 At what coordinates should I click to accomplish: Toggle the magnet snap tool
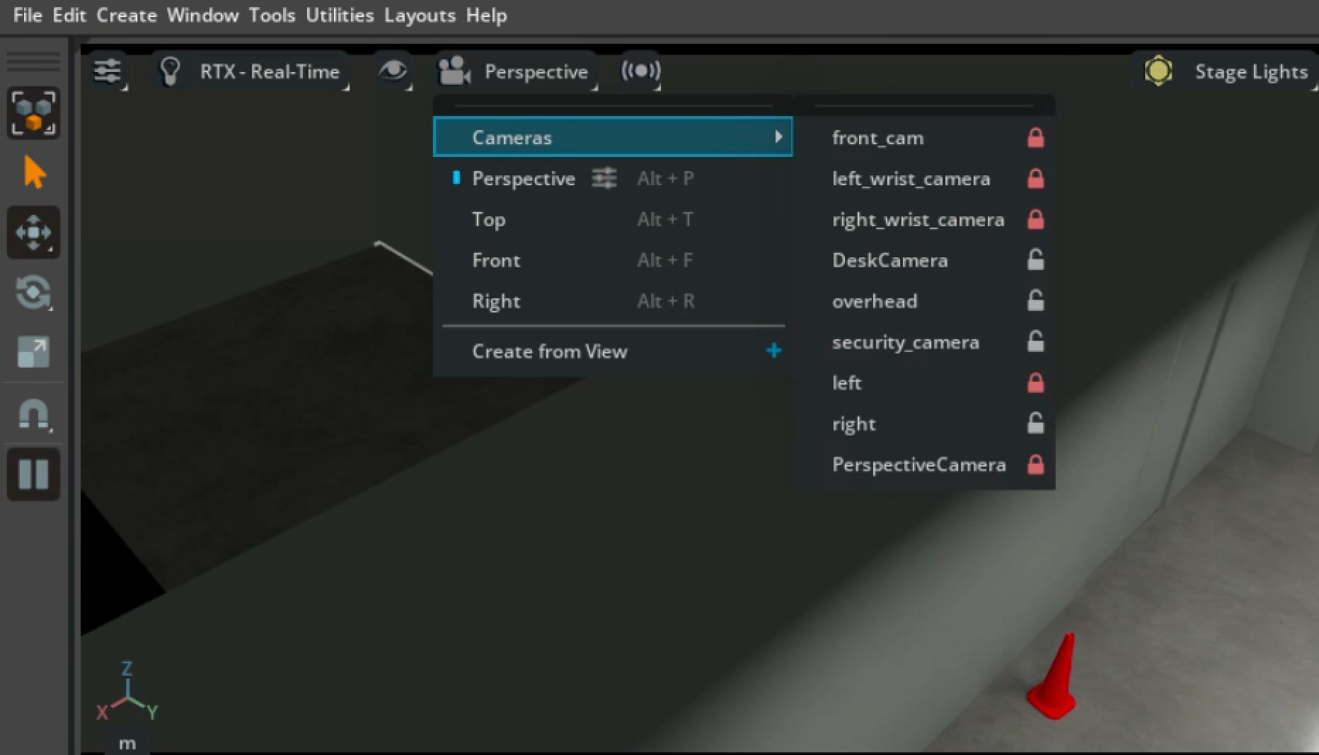pyautogui.click(x=33, y=414)
